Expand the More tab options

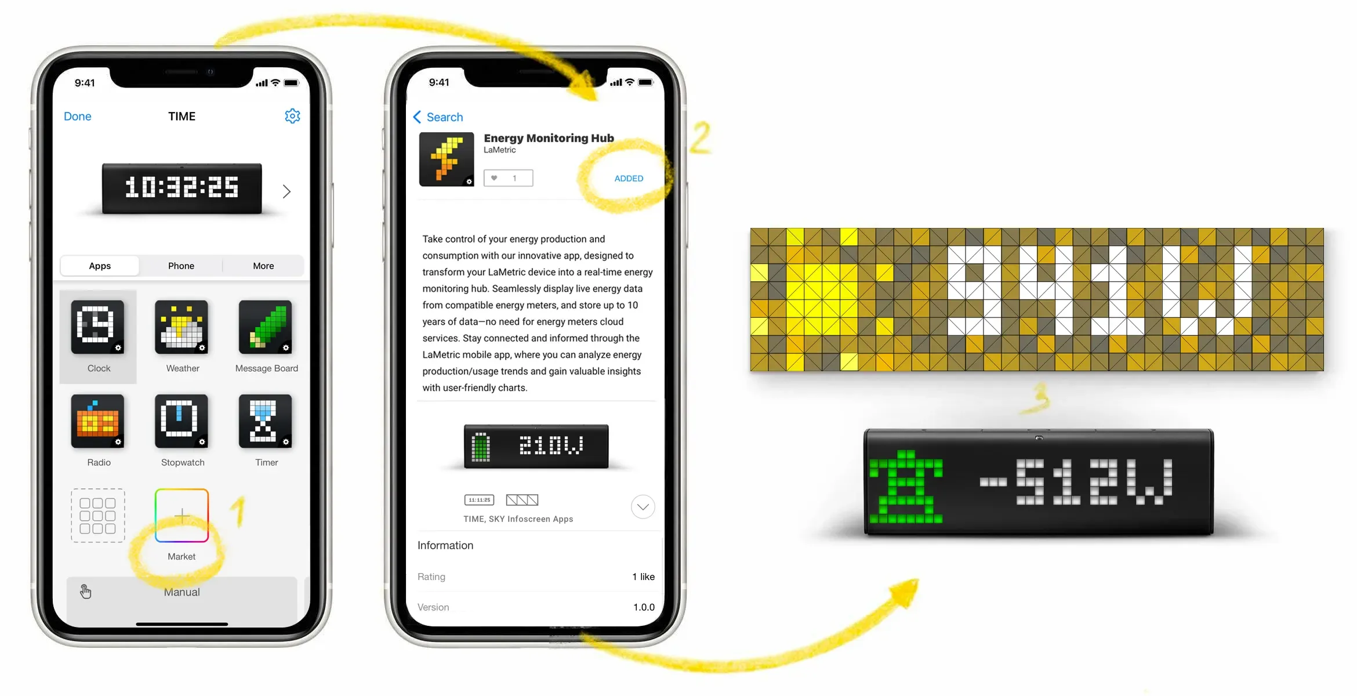(x=264, y=266)
